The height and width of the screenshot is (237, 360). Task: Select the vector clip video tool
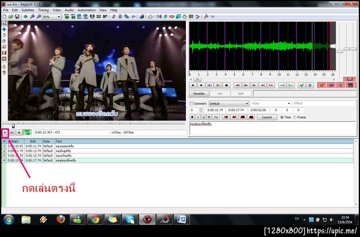point(4,59)
